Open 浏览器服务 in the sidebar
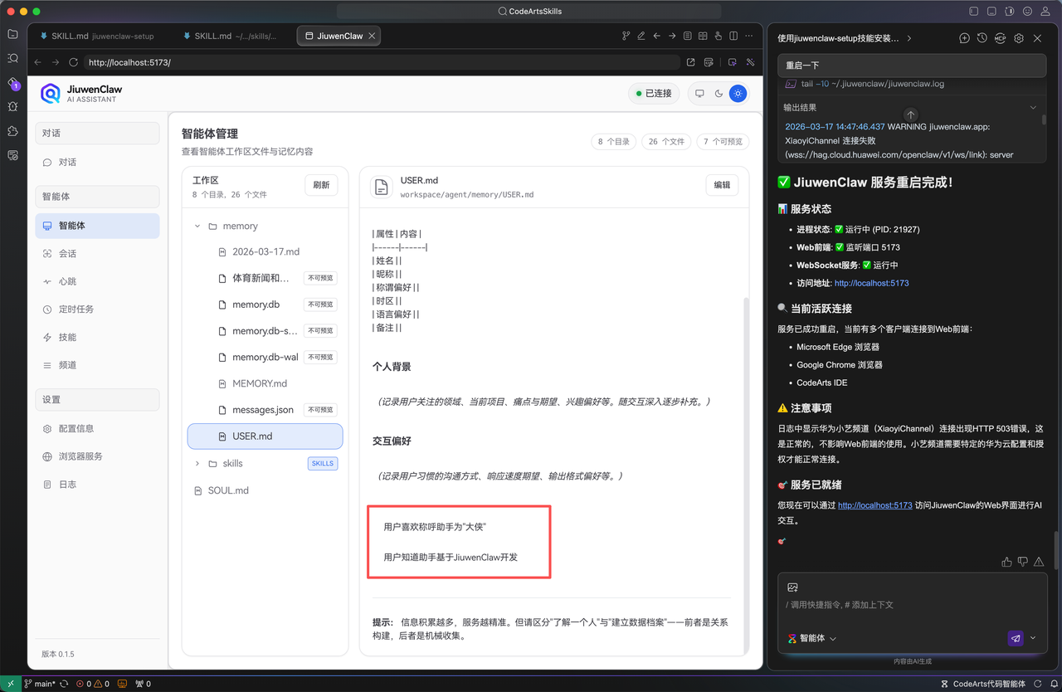The width and height of the screenshot is (1062, 692). tap(97, 456)
